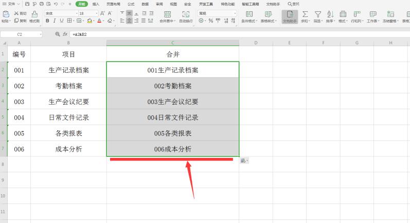This screenshot has height=223, width=410.
Task: Click the fx insert function icon
Action: click(x=65, y=34)
